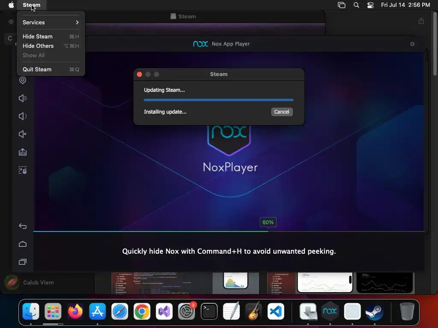Screen dimensions: 438x328
Task: Launch Firefox from the Dock
Action: tap(75, 311)
